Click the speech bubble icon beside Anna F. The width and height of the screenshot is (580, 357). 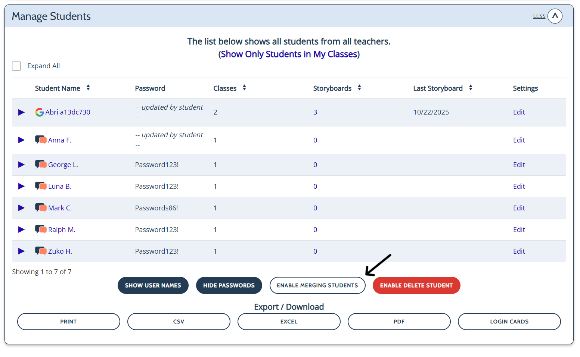coord(41,140)
